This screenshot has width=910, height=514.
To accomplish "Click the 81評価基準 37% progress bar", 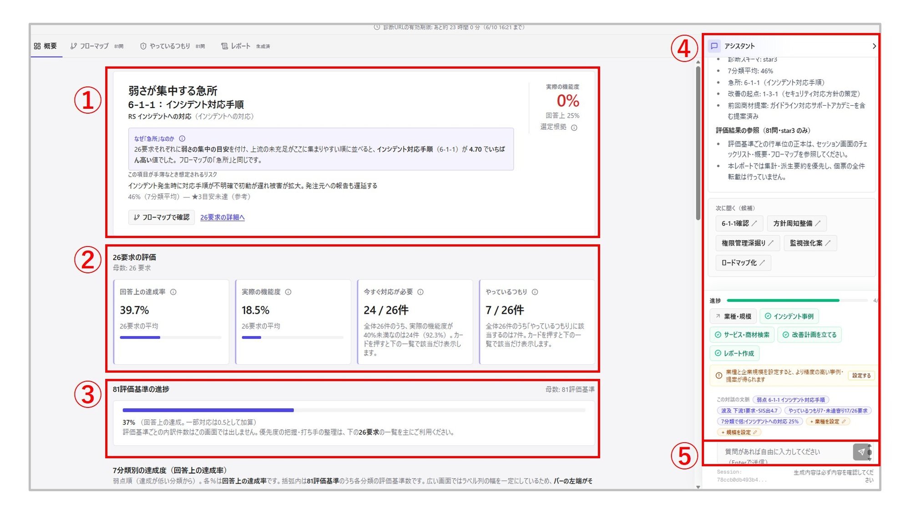I will click(354, 410).
